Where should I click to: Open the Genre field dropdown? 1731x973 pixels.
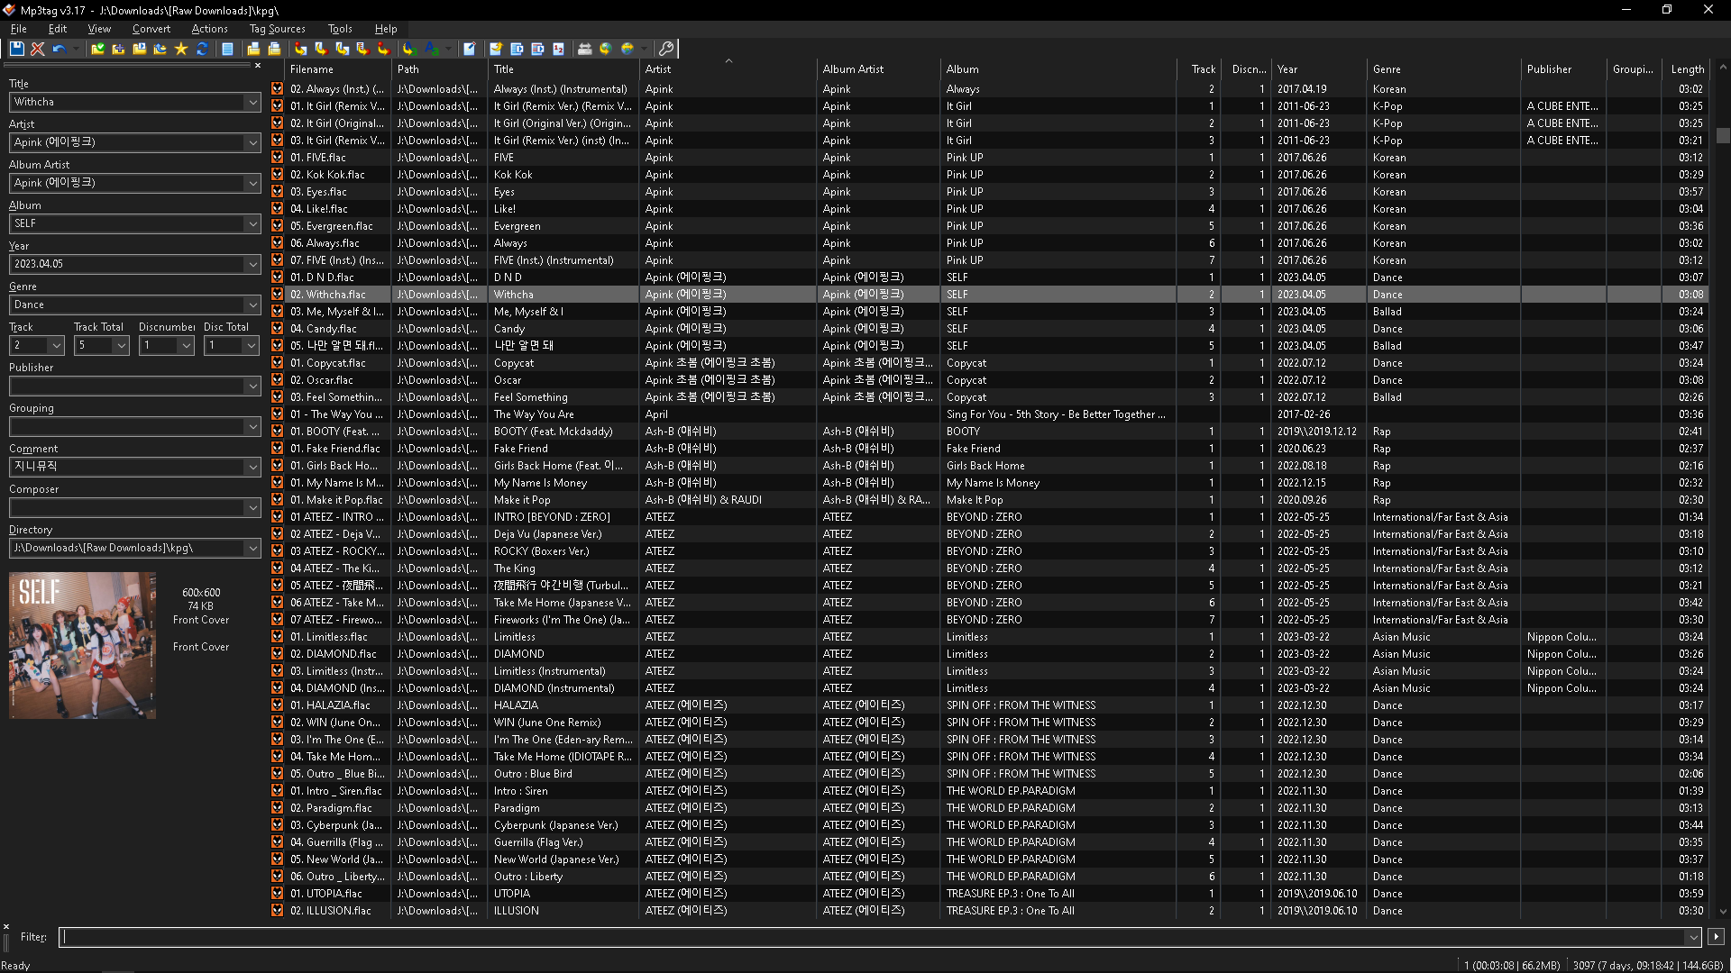[252, 305]
